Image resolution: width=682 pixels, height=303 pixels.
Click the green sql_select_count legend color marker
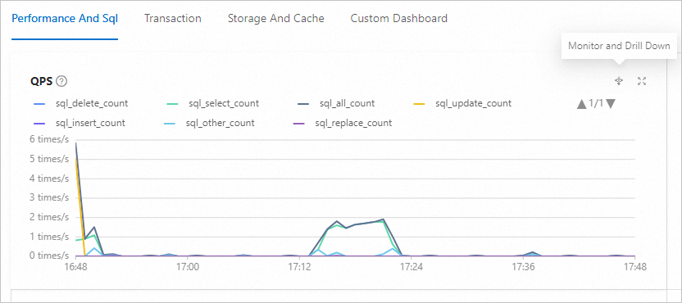click(x=173, y=104)
